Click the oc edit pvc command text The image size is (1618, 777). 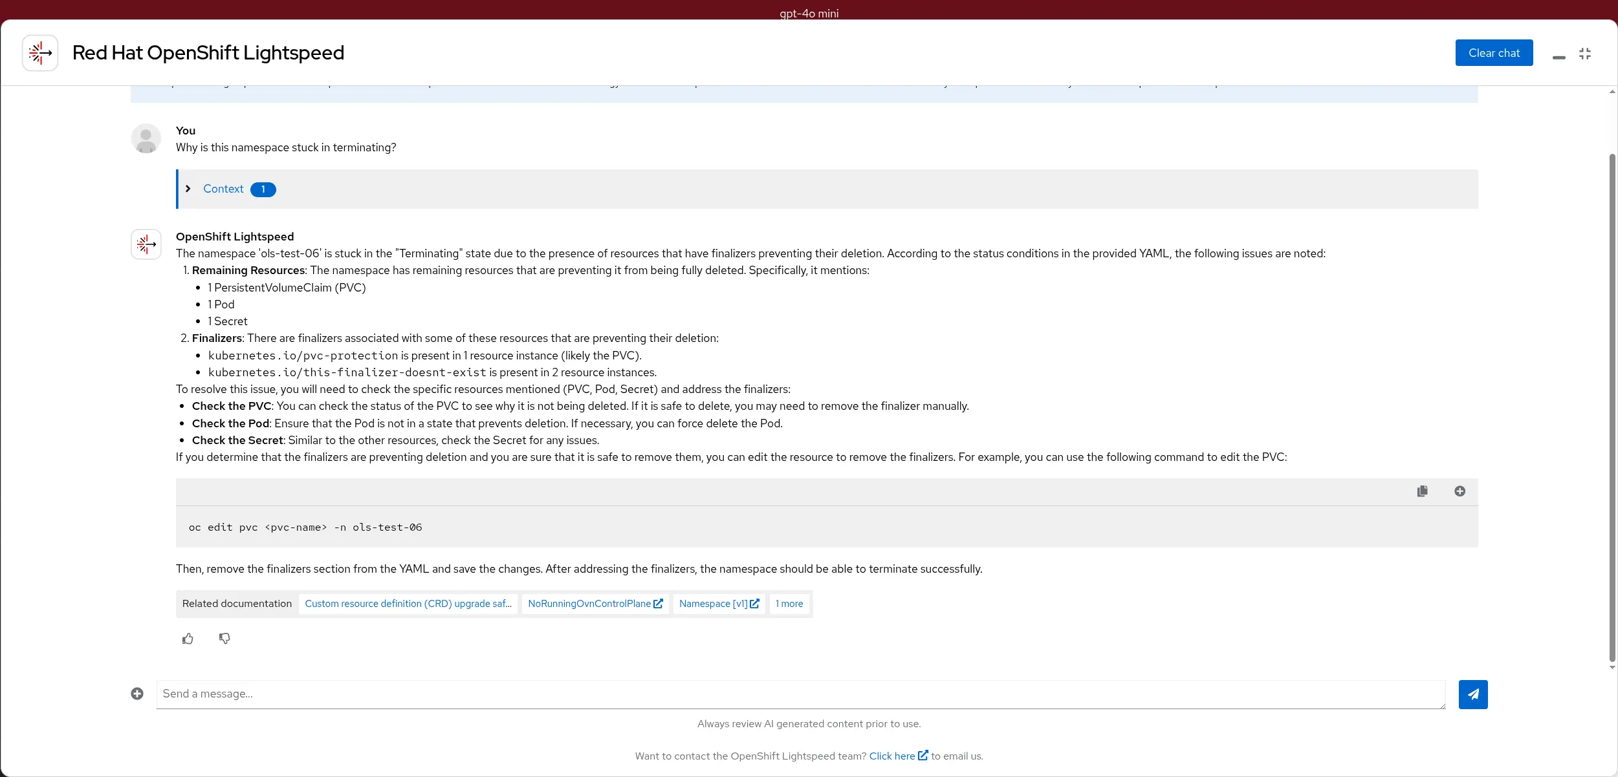click(x=305, y=527)
